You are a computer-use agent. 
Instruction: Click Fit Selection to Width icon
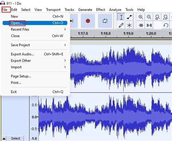tap(157, 17)
